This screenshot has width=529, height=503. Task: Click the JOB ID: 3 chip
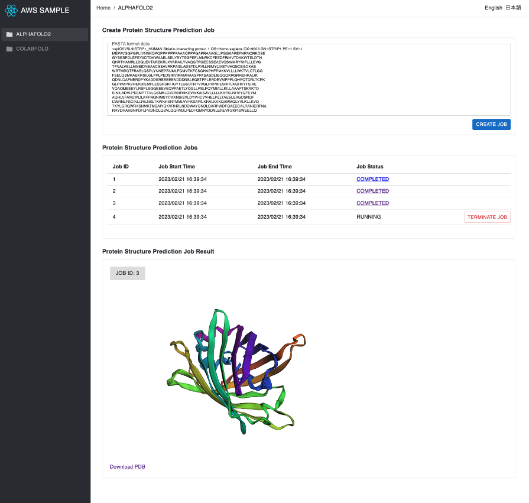[127, 273]
